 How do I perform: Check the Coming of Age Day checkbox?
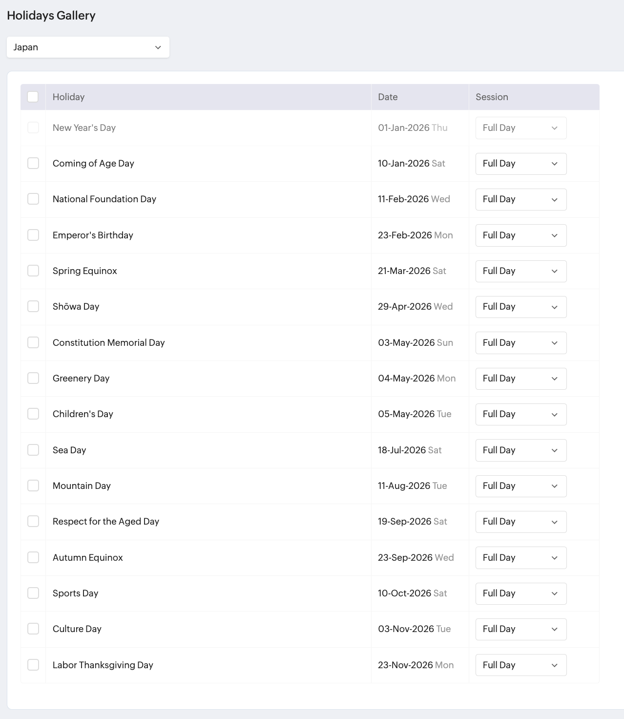33,163
